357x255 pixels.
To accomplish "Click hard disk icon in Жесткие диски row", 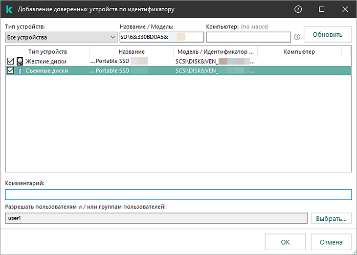I will [20, 61].
